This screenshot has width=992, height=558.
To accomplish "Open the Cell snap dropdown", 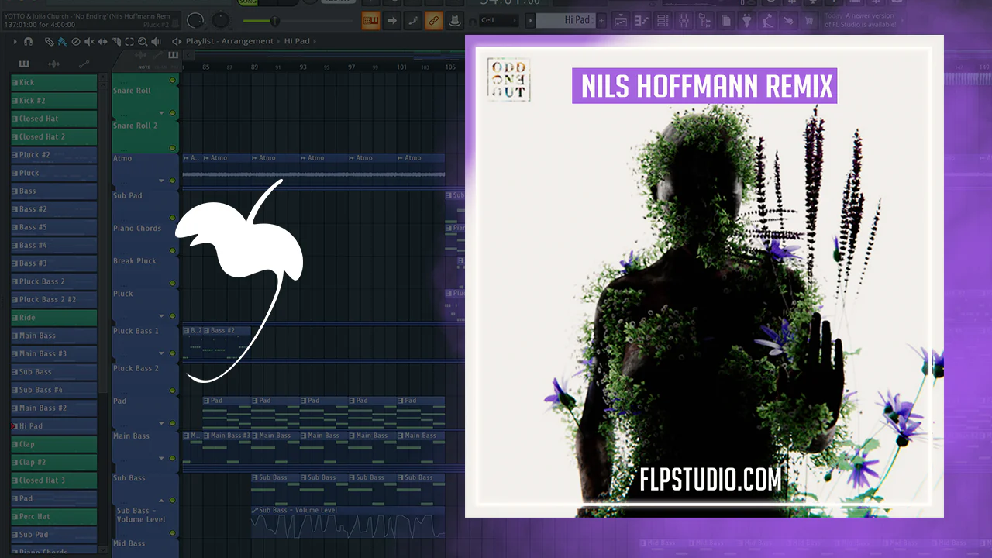I will click(x=498, y=20).
